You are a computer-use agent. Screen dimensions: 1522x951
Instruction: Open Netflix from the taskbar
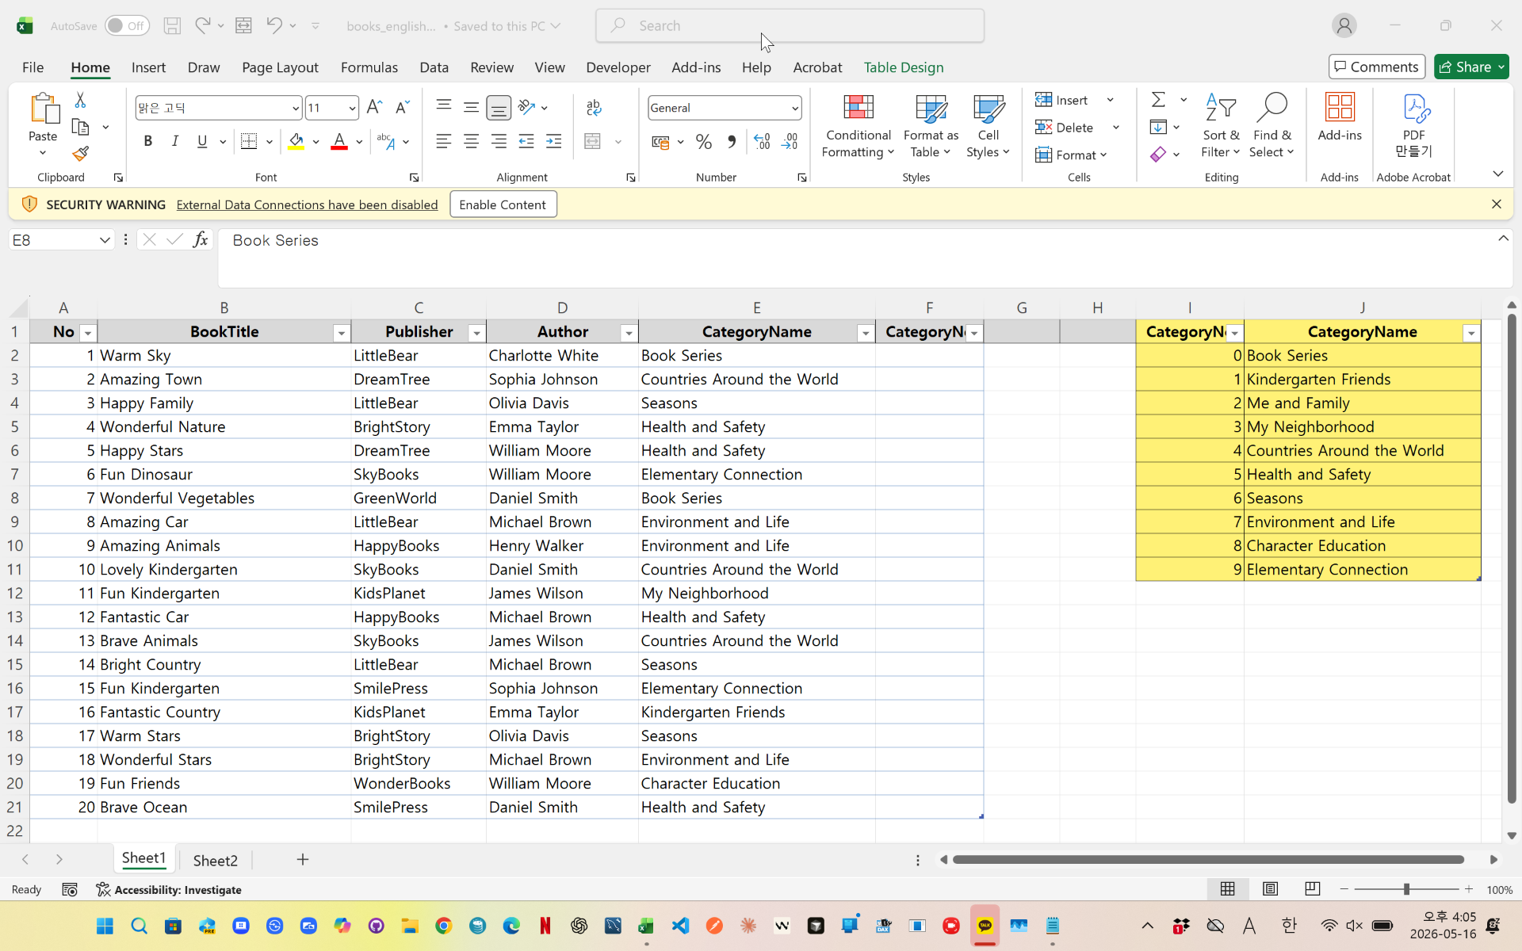545,926
